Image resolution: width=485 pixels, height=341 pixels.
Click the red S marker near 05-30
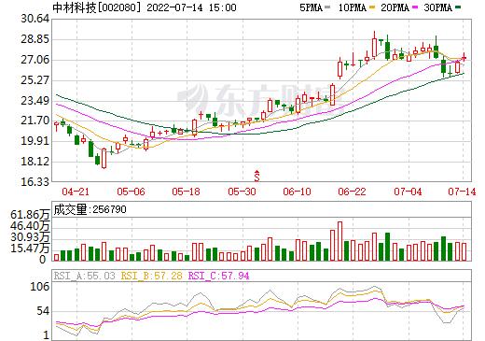[x=256, y=176]
